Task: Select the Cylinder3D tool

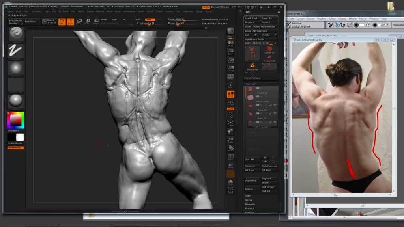Action: coord(269,50)
